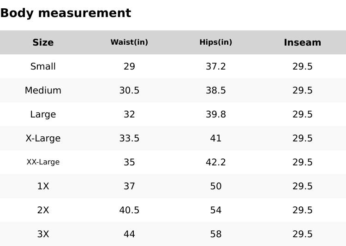The height and width of the screenshot is (246, 346).
Task: Click the Body measurement heading
Action: point(66,13)
